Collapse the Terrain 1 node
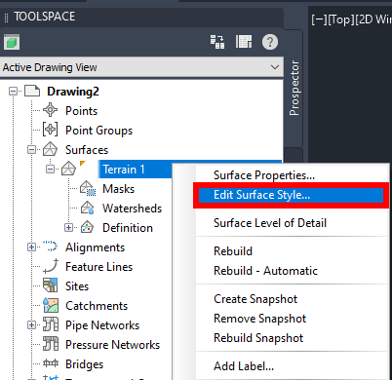 pyautogui.click(x=50, y=170)
